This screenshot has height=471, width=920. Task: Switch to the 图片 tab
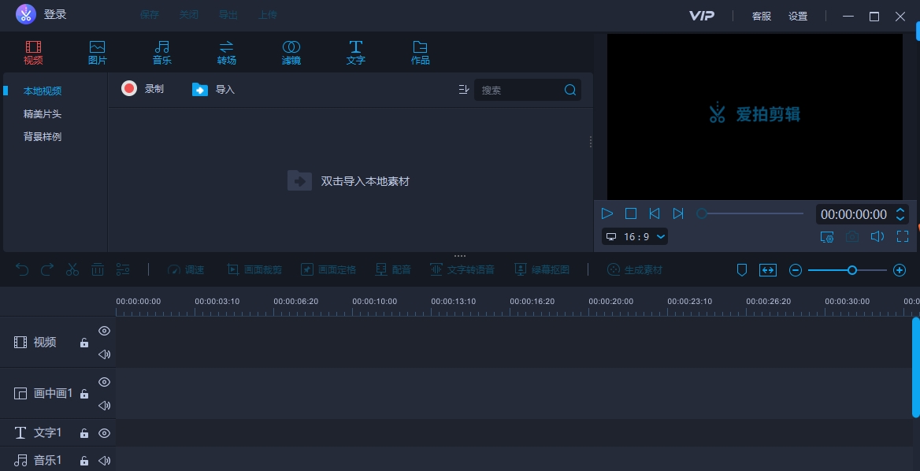98,52
